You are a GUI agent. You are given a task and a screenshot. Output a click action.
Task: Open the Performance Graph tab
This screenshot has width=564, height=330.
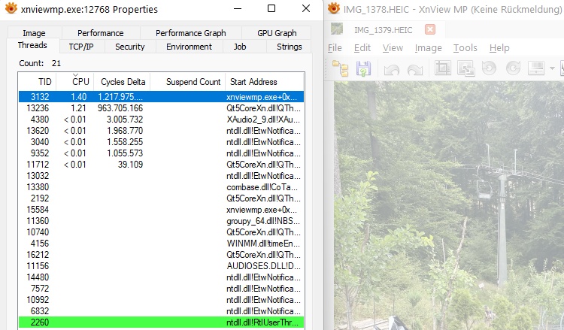click(191, 33)
